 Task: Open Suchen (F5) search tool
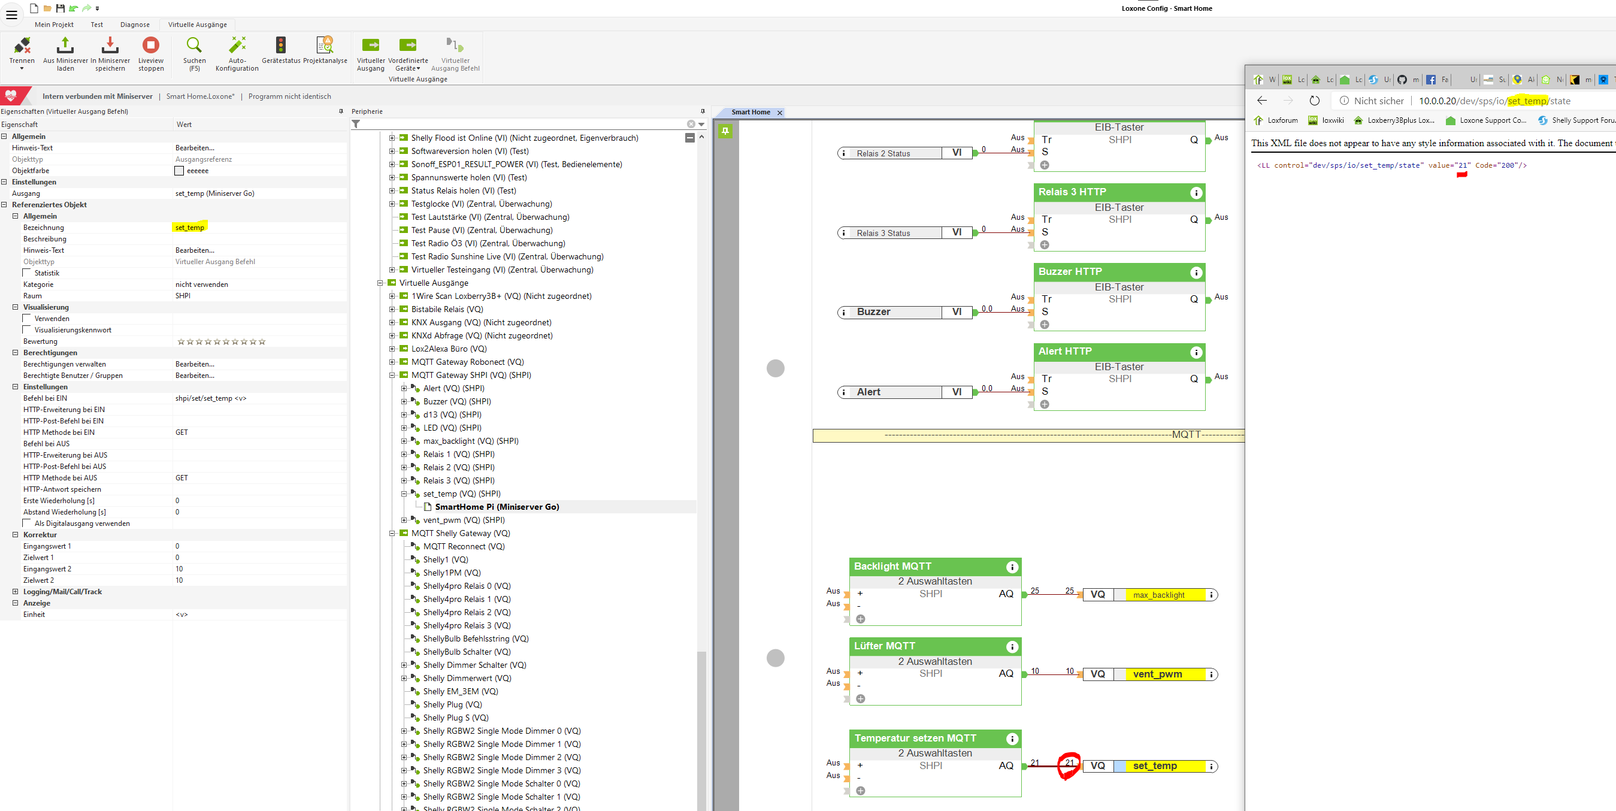195,45
